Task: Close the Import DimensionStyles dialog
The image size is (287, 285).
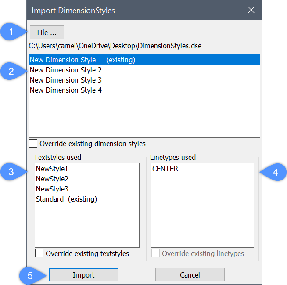Action: click(x=251, y=10)
